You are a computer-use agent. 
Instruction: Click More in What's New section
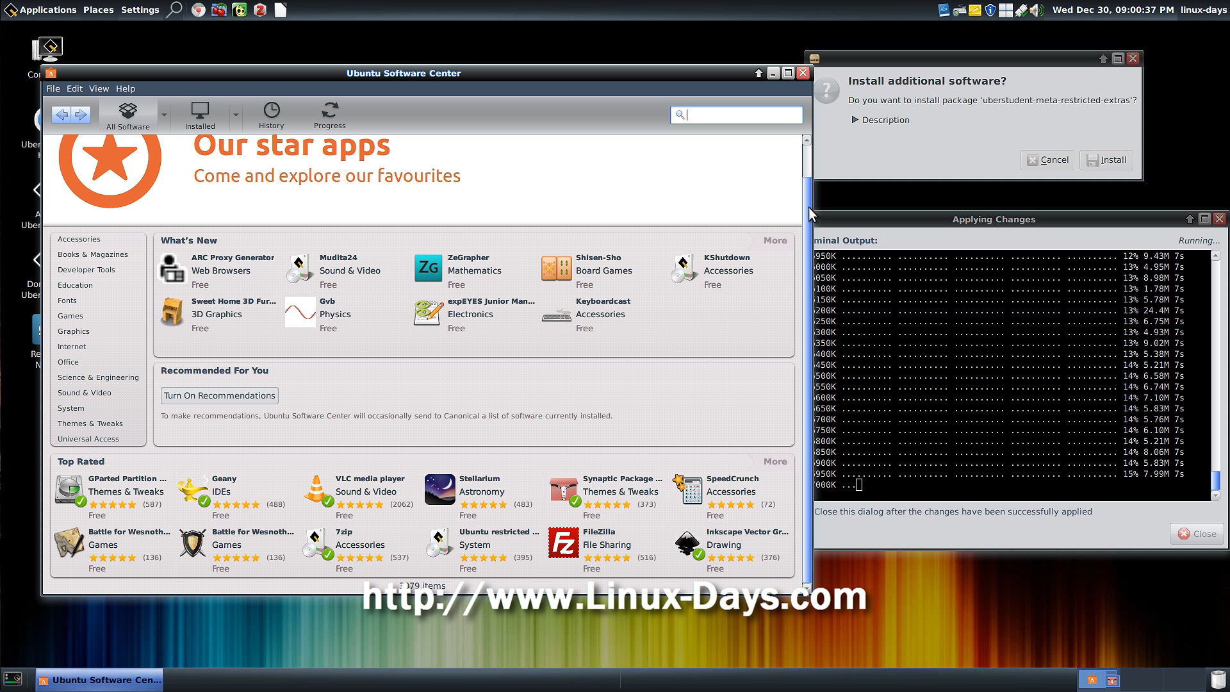[775, 240]
